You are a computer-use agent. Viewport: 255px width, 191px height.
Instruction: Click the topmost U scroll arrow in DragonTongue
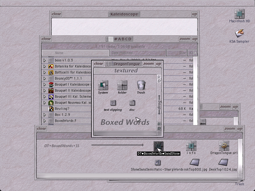[x=159, y=77]
